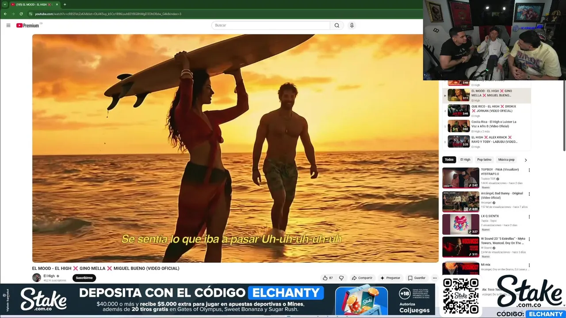Select the EL MOOD - EL HIGH tab
566x318 pixels.
(x=34, y=4)
